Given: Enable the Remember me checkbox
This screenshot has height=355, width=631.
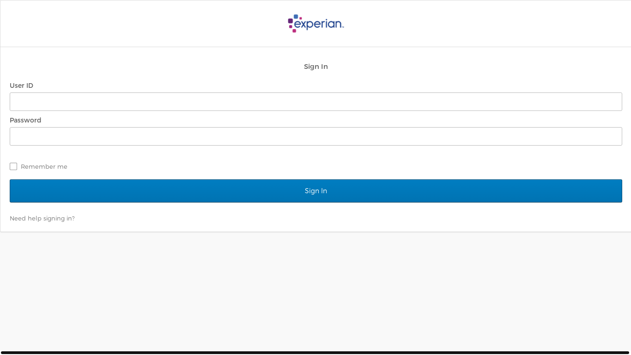Looking at the screenshot, I should pyautogui.click(x=13, y=166).
